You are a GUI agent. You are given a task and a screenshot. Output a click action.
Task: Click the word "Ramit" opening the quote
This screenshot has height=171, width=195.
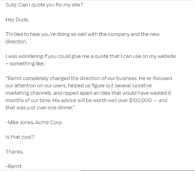[x=14, y=78]
